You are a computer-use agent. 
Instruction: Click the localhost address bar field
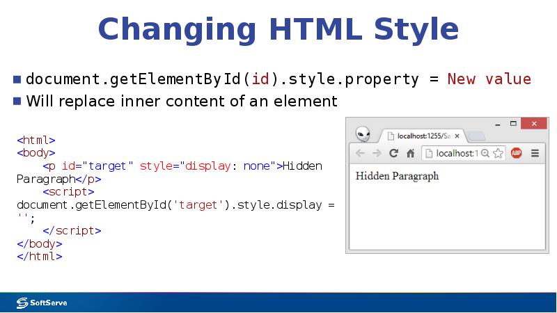coord(463,153)
